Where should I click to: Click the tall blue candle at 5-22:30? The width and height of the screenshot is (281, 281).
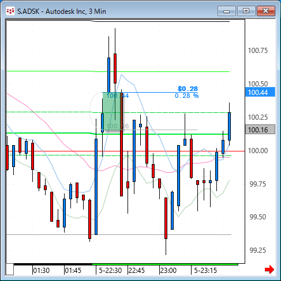[96, 187]
